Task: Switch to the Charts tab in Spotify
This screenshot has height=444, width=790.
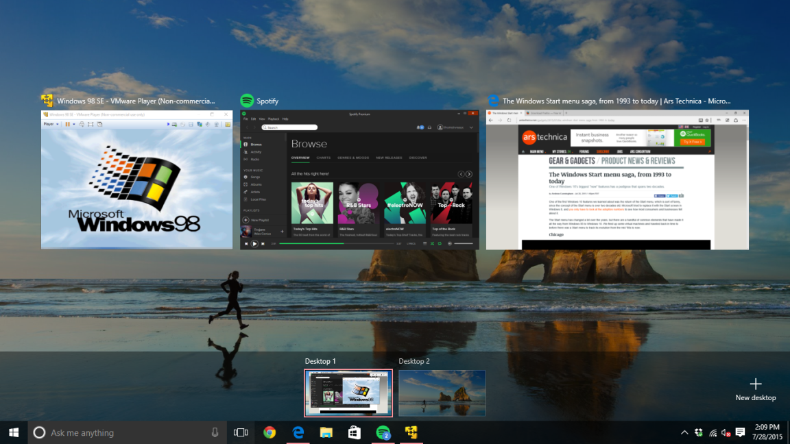Action: (x=323, y=158)
